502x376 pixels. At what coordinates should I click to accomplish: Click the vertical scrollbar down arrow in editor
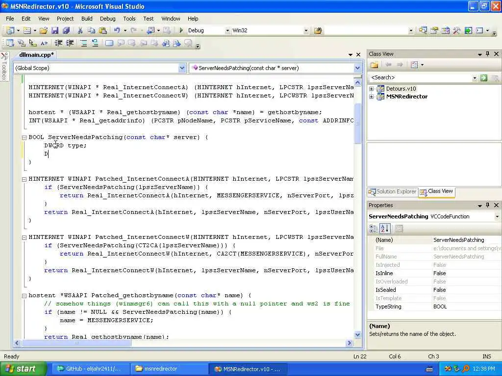point(357,334)
